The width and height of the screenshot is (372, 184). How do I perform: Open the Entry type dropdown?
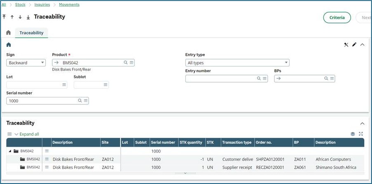coord(237,63)
